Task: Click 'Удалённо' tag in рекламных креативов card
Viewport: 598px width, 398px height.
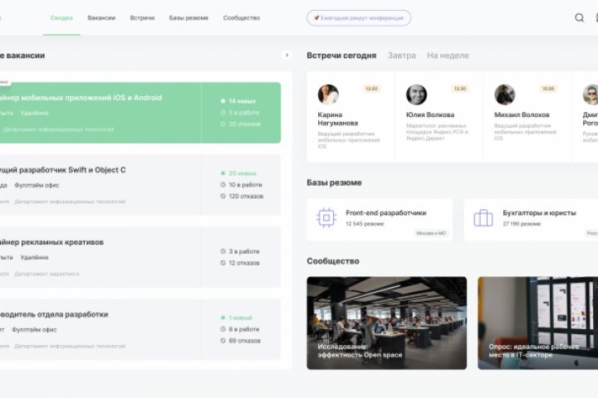Action: pyautogui.click(x=34, y=258)
